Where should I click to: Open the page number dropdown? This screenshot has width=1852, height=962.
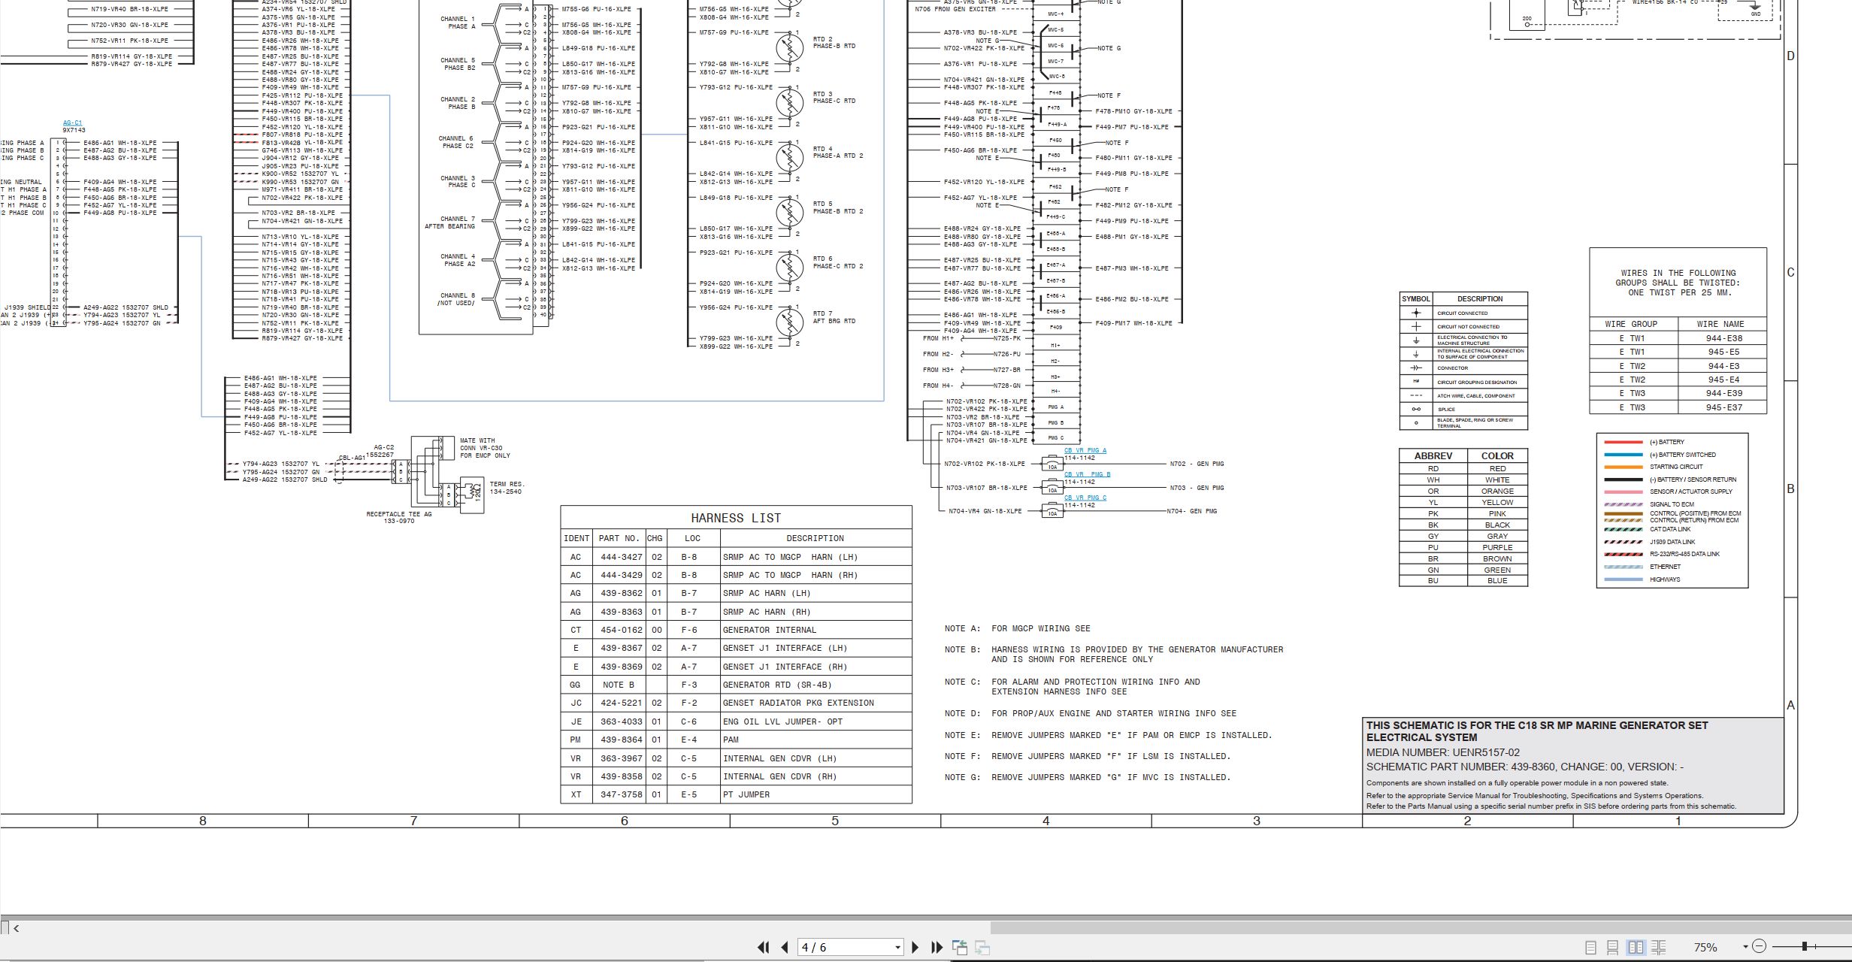click(897, 948)
